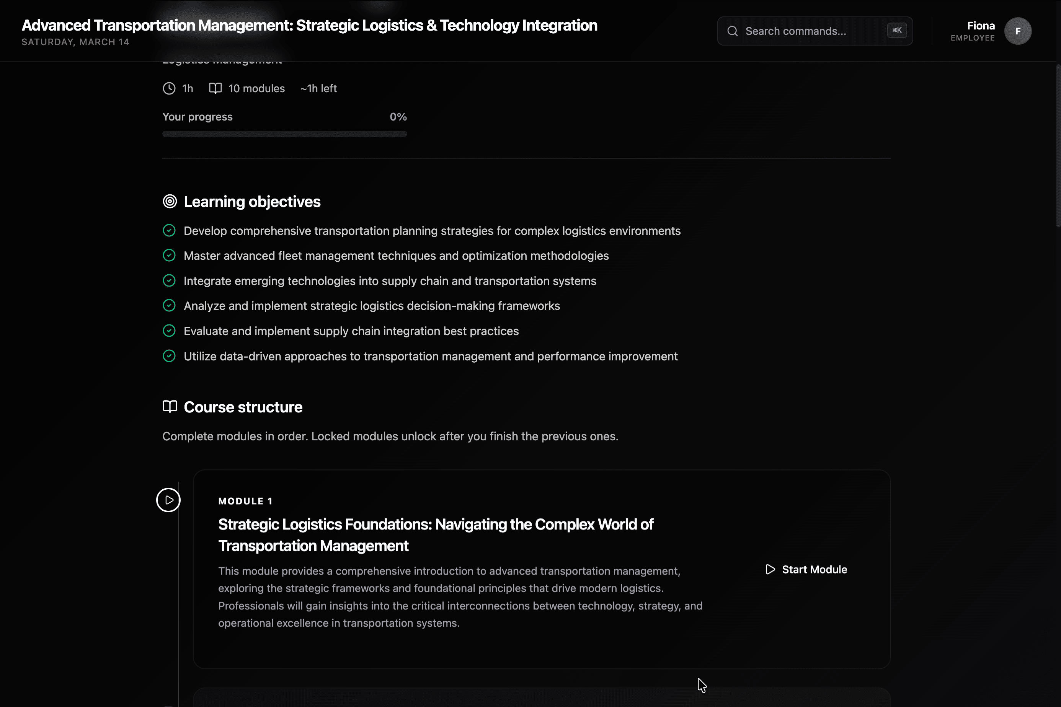
Task: Click the Fiona employee name label
Action: click(x=981, y=26)
